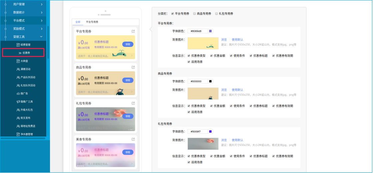Click 浏览 for 商品专用券 background image

pyautogui.click(x=224, y=90)
